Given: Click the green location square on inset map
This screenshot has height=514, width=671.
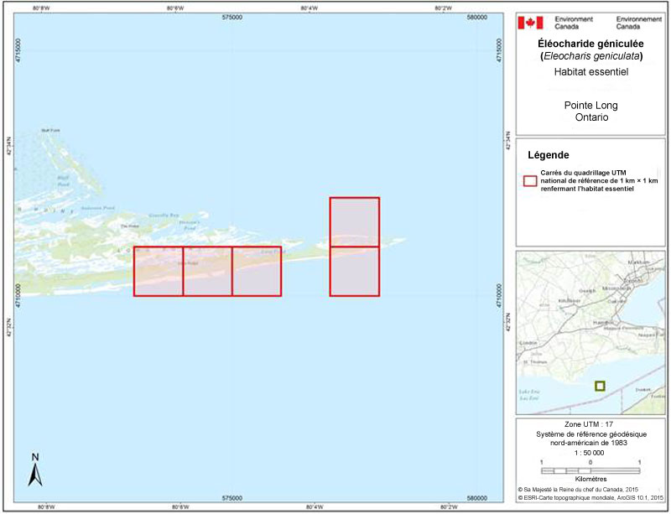Looking at the screenshot, I should point(599,386).
